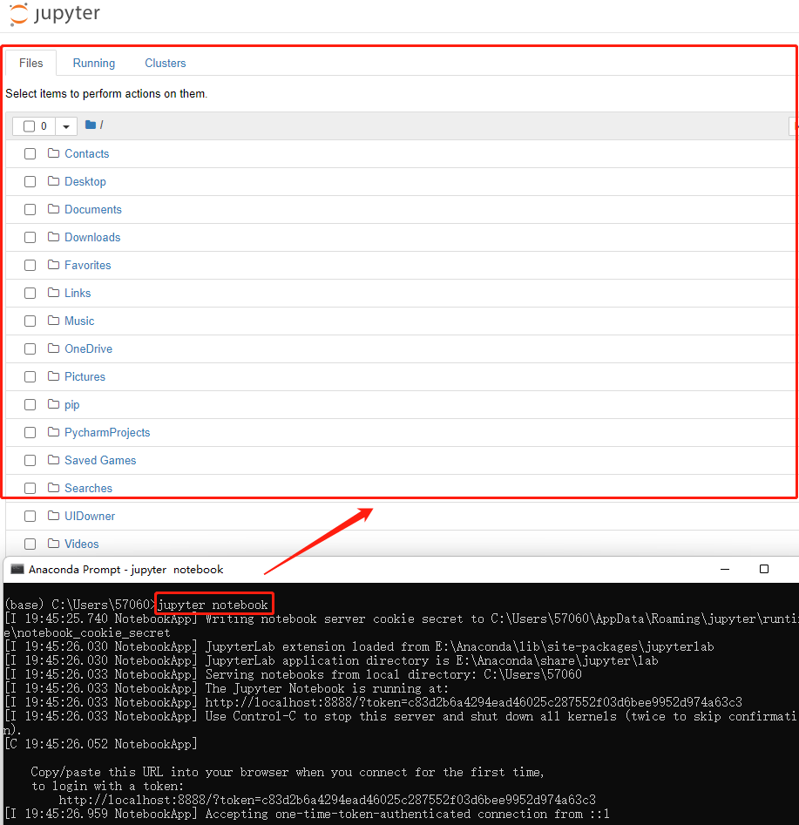This screenshot has width=799, height=825.
Task: Open the Favorites folder link
Action: [88, 265]
